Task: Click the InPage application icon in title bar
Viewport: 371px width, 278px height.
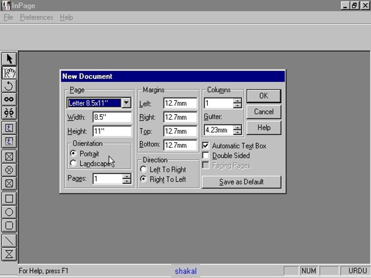Action: click(6, 5)
